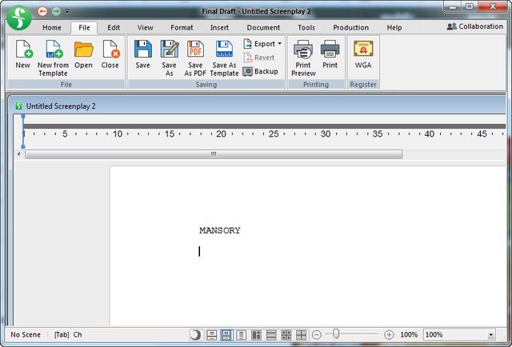Open the quick access toolbar customize arrow
This screenshot has height=347, width=512.
(67, 11)
